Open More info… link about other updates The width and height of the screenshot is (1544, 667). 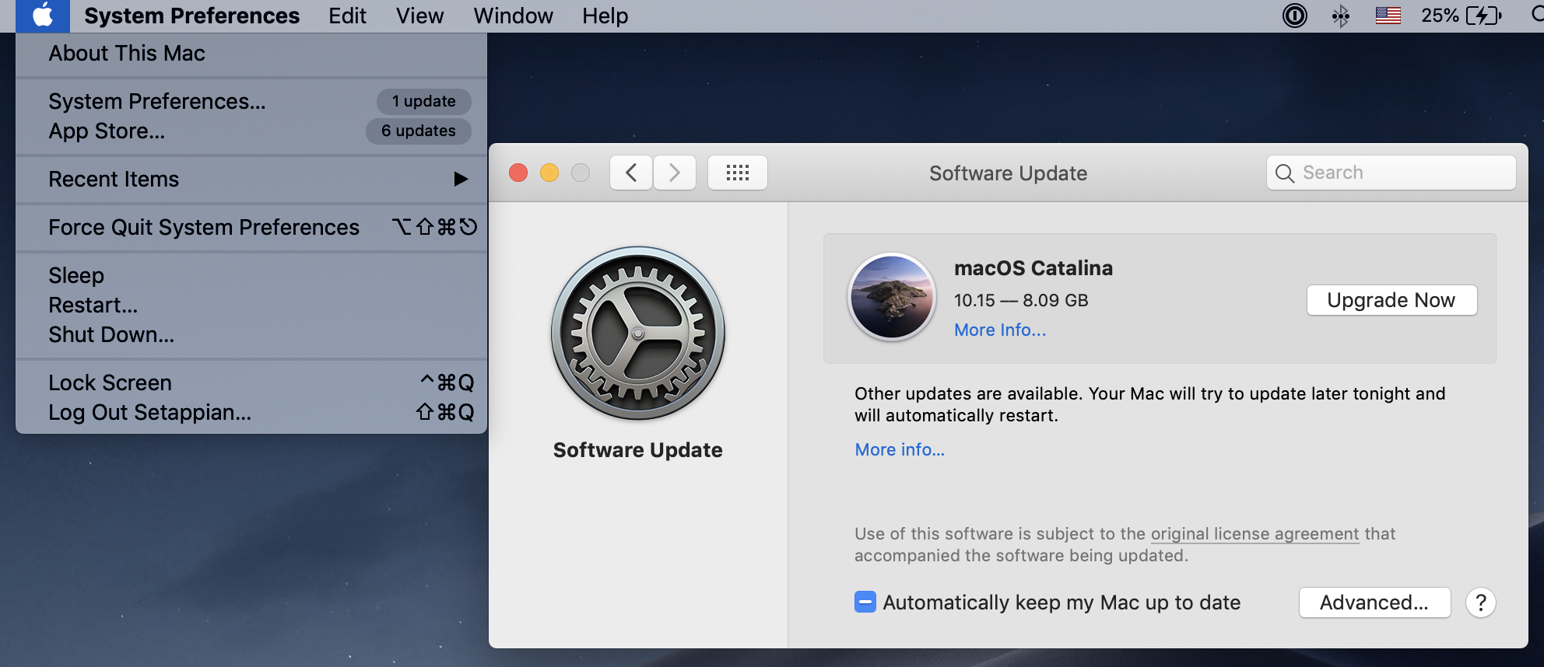click(x=900, y=450)
